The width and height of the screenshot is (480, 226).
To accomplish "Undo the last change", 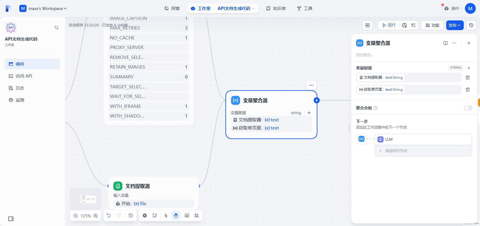I will click(x=109, y=215).
